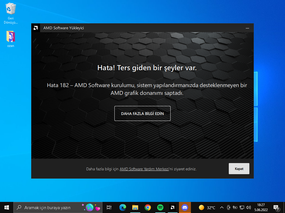Click the search highlights globe icon
The width and height of the screenshot is (285, 213).
pyautogui.click(x=89, y=207)
